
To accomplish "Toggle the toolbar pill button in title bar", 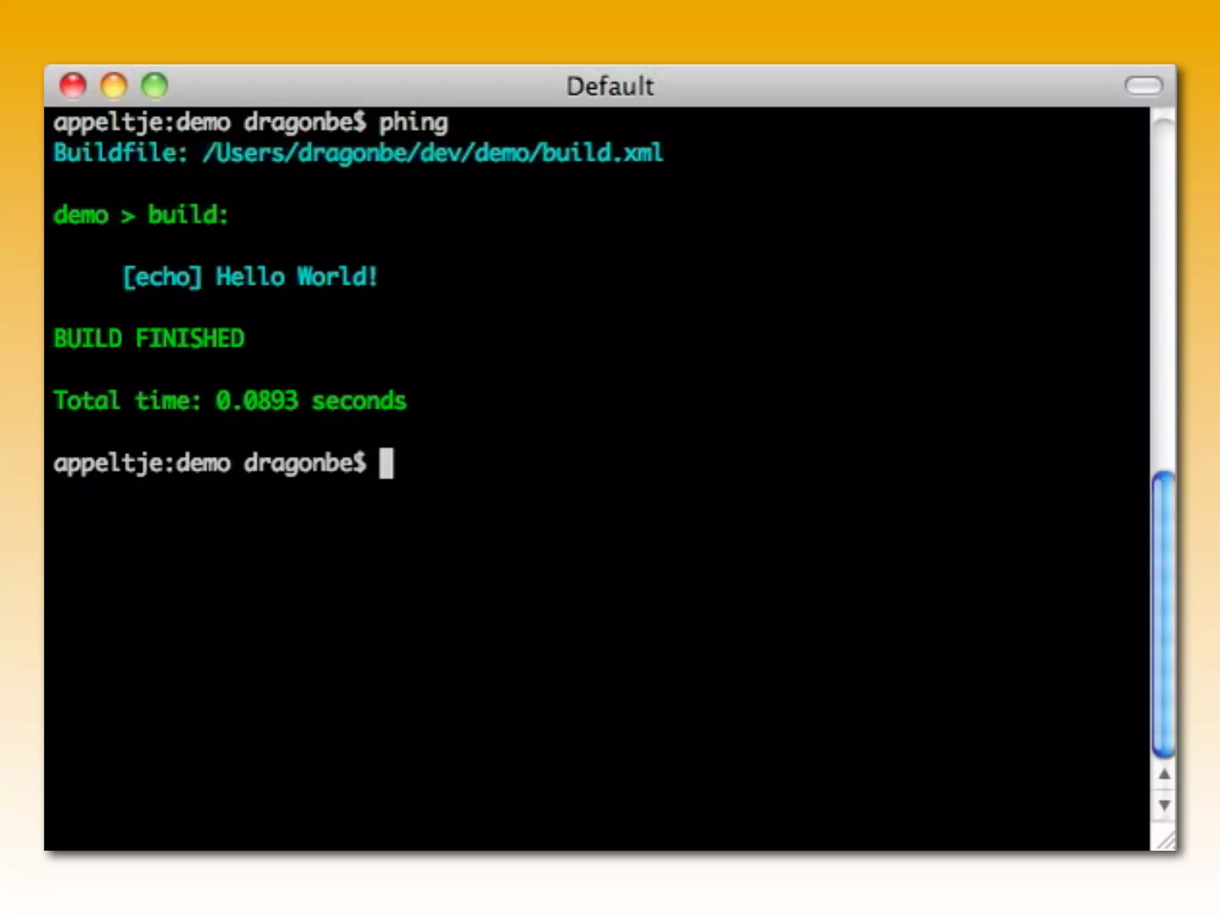I will coord(1144,86).
